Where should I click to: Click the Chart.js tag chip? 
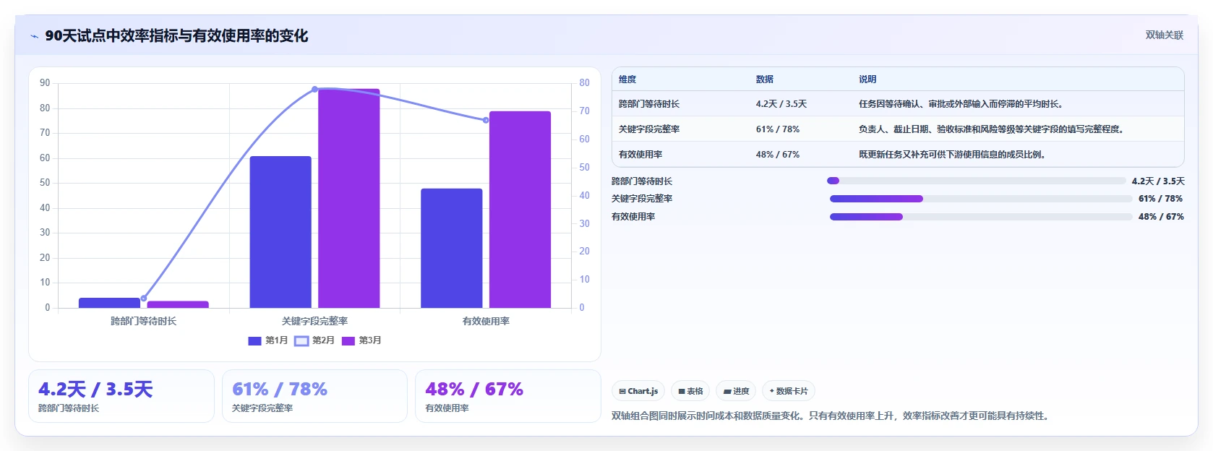pos(638,391)
